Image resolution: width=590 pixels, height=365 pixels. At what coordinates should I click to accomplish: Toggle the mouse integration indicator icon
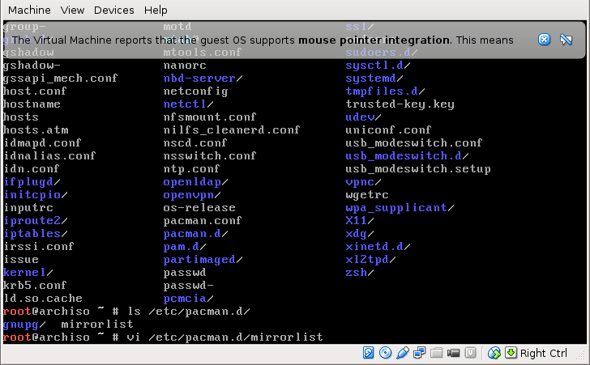click(494, 353)
